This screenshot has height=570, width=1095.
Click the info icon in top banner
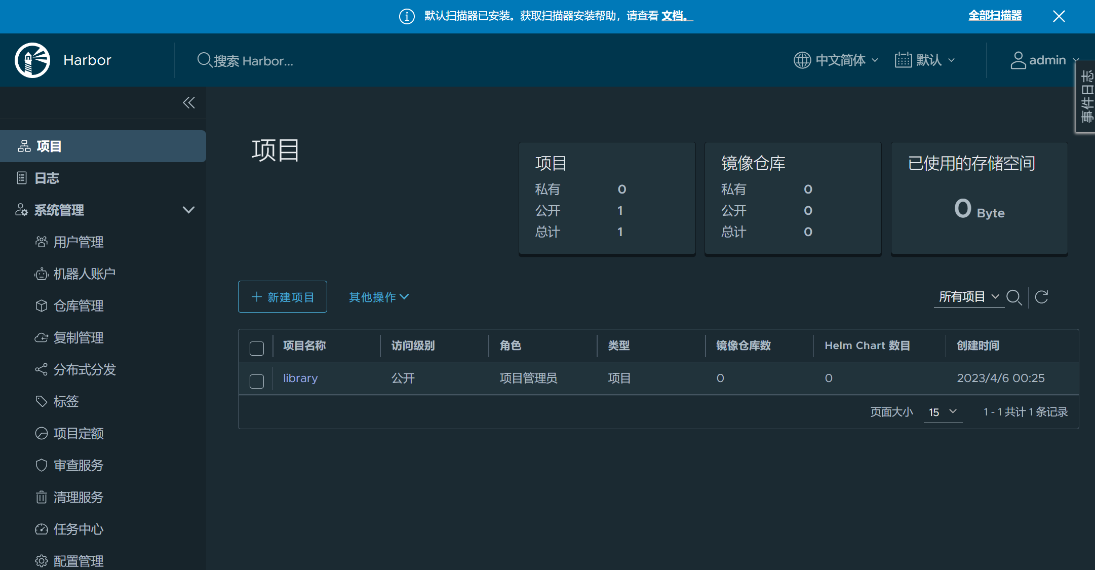click(407, 16)
